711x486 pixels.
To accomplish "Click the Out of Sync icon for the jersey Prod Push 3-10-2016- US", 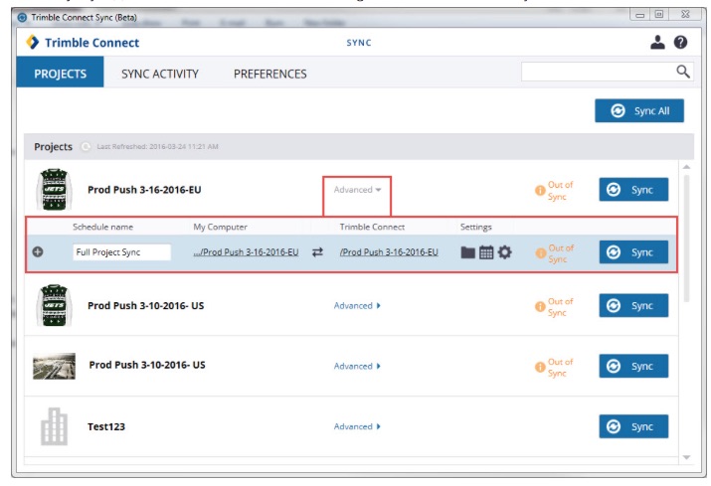I will pyautogui.click(x=540, y=307).
